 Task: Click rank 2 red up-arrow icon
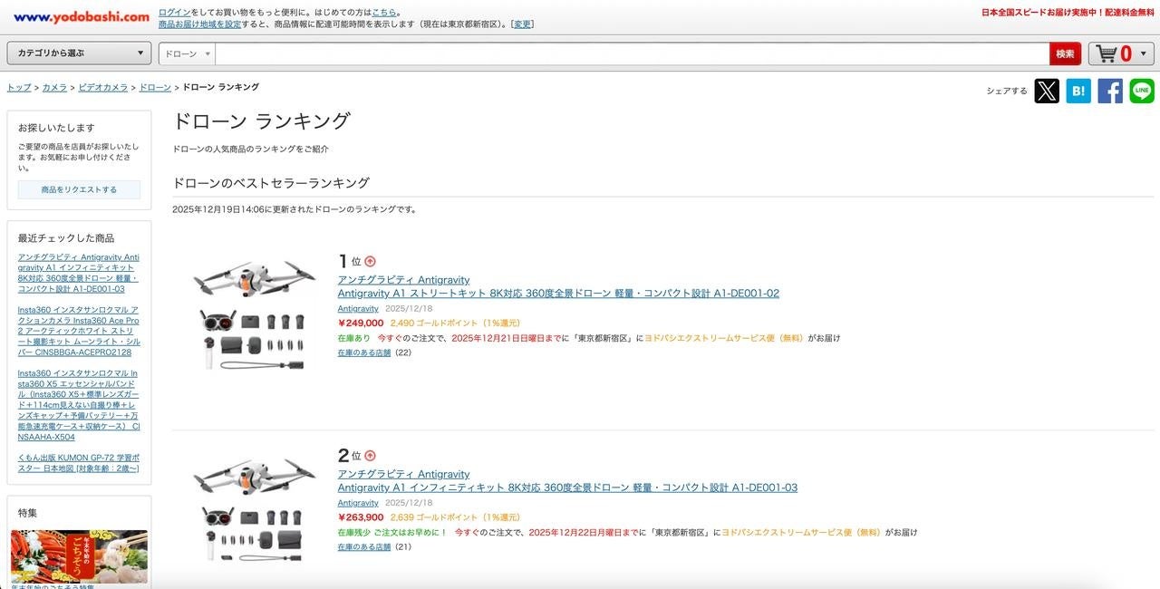pos(370,456)
